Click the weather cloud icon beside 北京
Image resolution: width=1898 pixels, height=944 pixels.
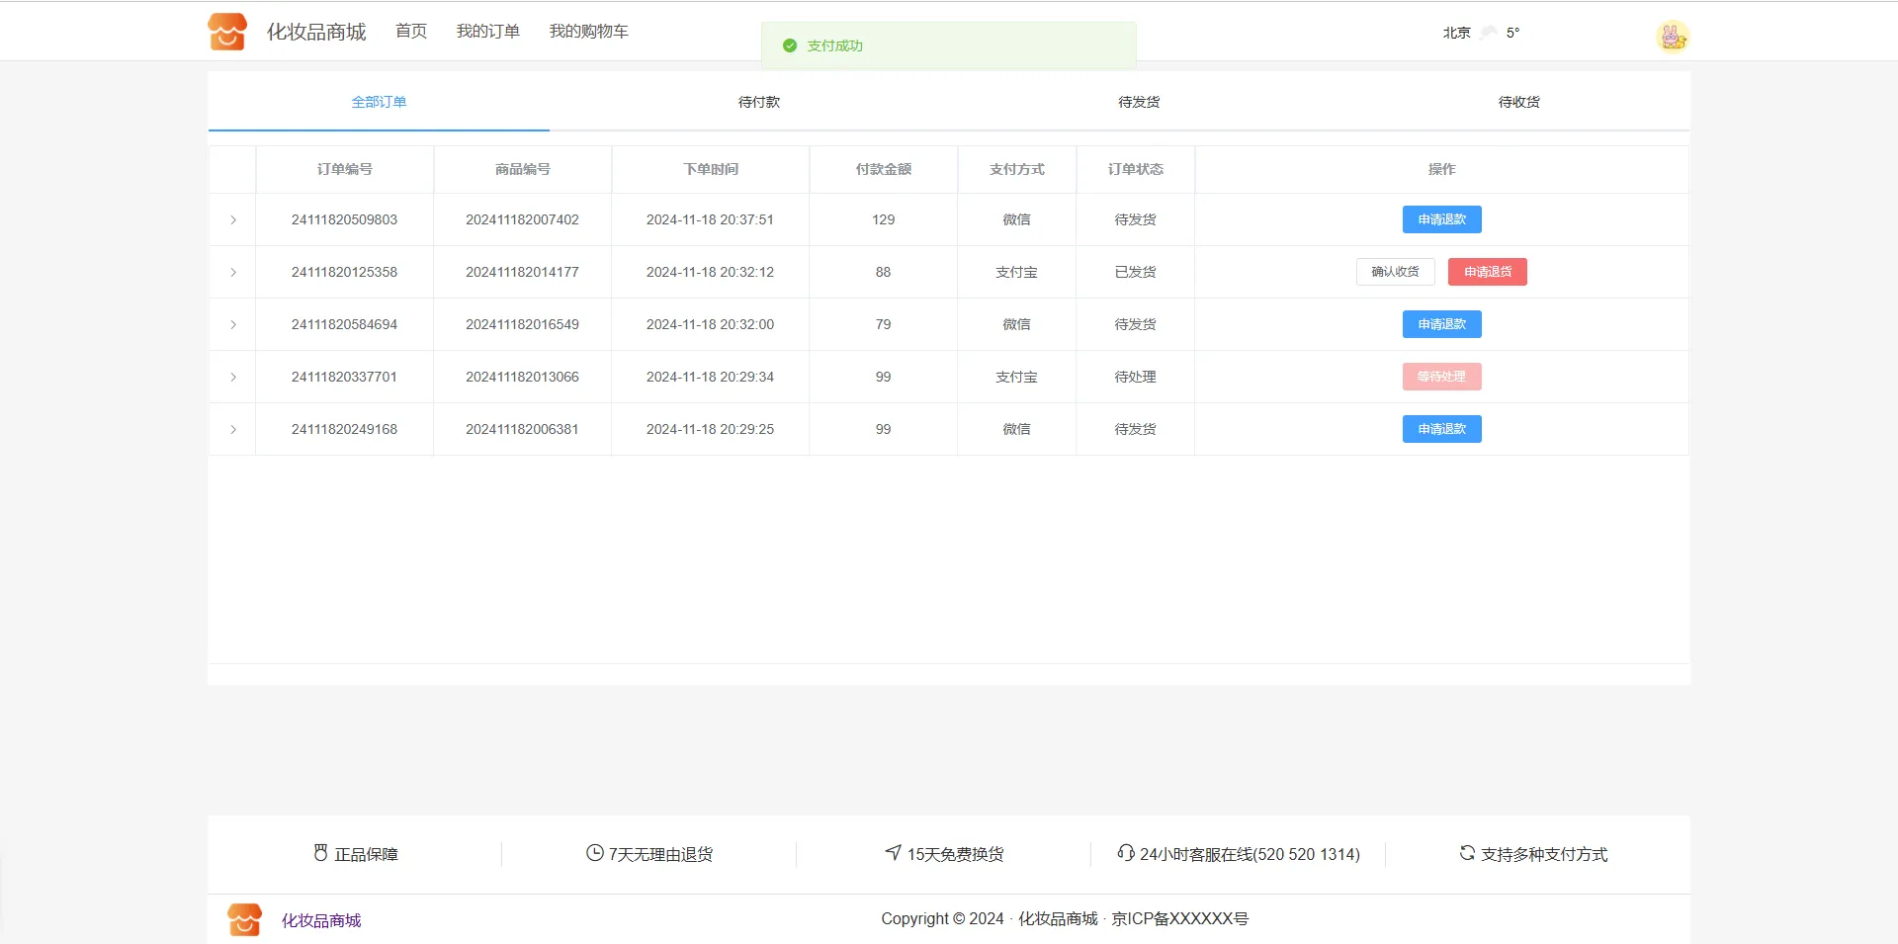coord(1489,33)
